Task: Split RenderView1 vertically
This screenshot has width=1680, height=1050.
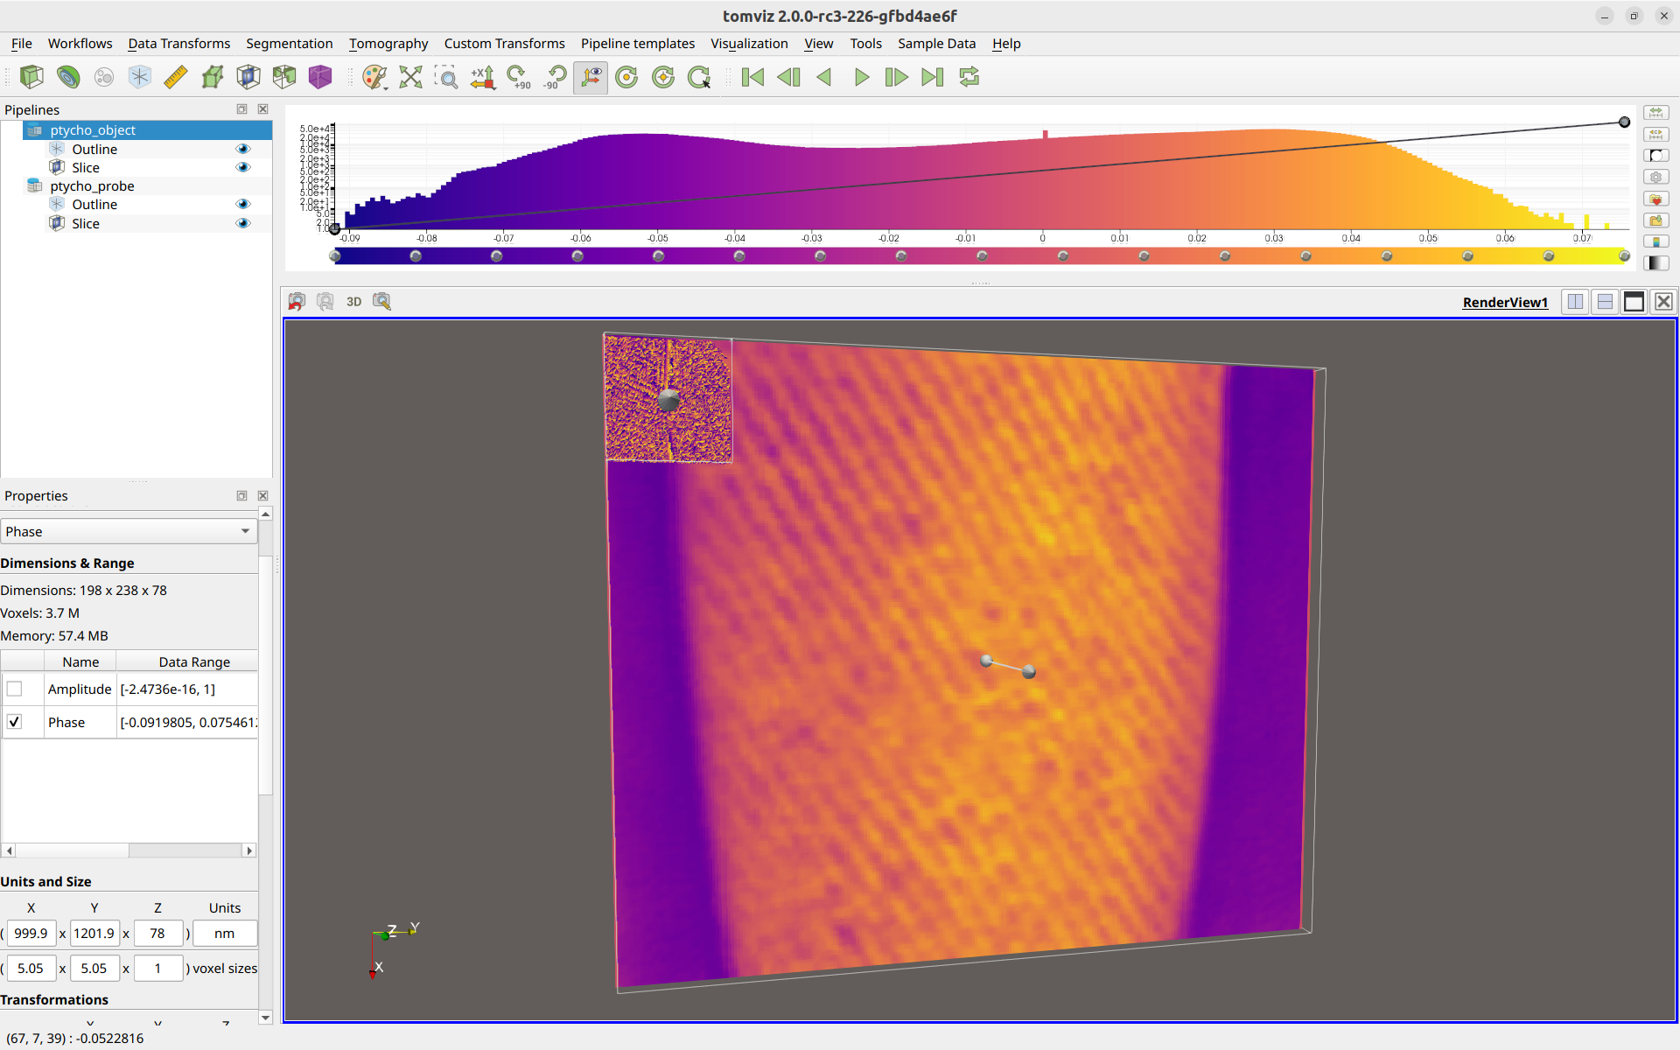Action: (x=1605, y=302)
